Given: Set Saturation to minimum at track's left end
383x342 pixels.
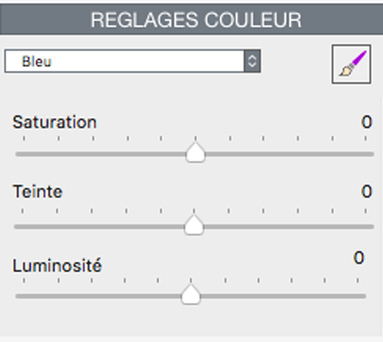Looking at the screenshot, I should point(17,154).
